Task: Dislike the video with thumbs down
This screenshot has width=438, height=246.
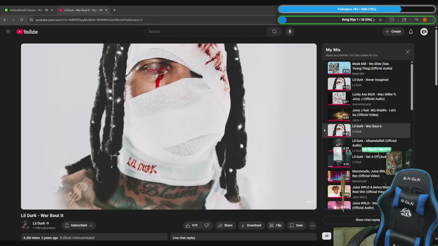Action: pos(207,225)
